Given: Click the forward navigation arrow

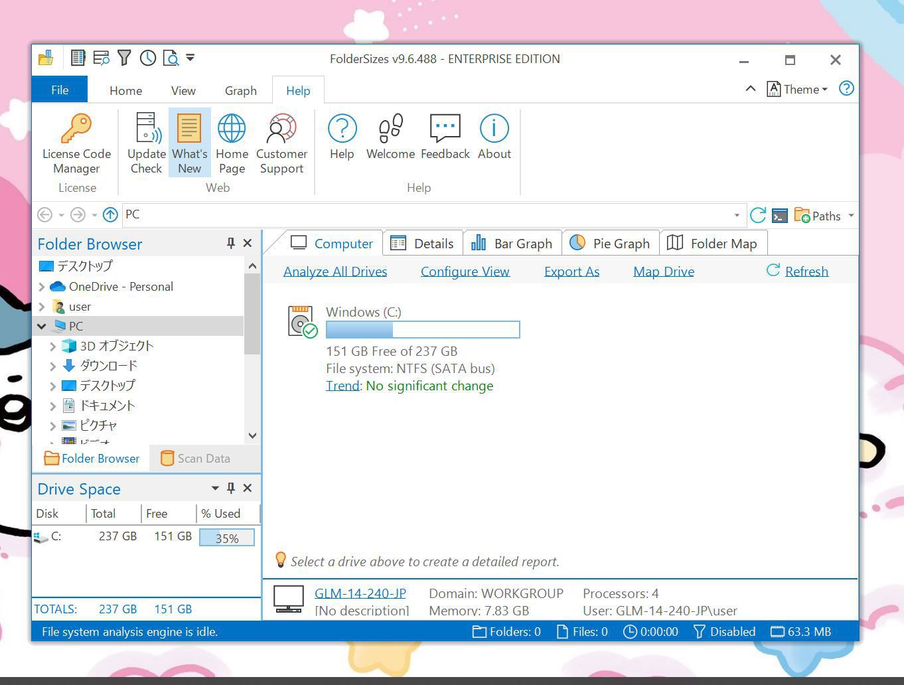Looking at the screenshot, I should (78, 214).
